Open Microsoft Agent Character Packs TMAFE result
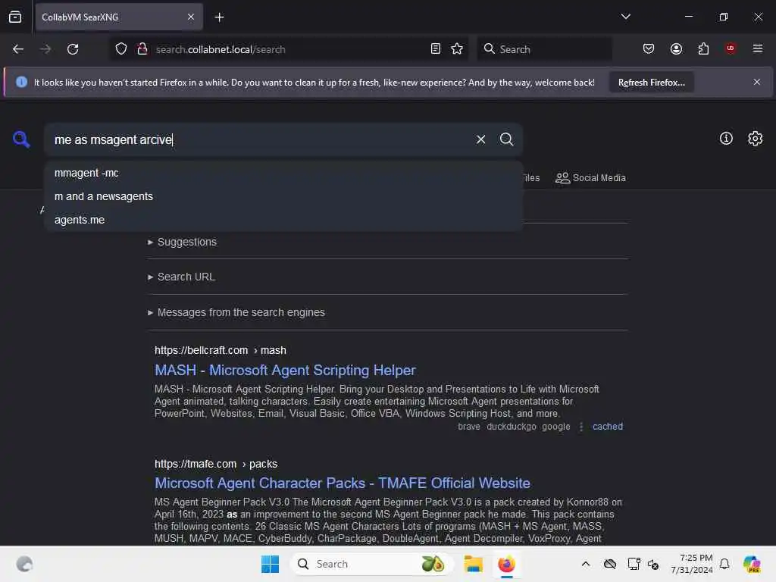The height and width of the screenshot is (582, 776). [343, 483]
